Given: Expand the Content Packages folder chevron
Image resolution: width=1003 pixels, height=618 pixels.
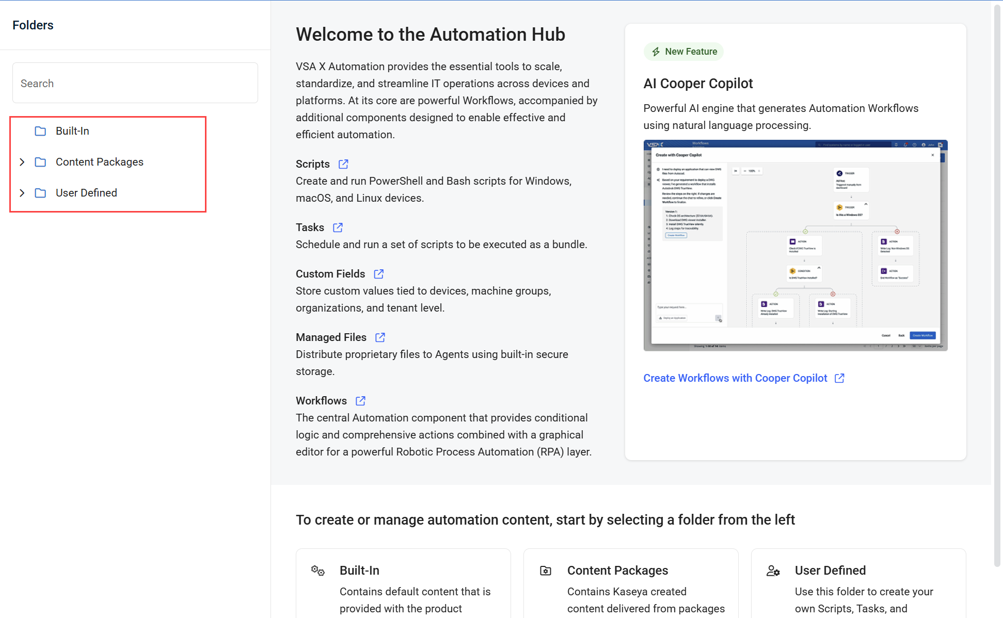Looking at the screenshot, I should pos(22,162).
